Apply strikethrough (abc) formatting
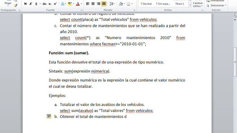Viewport: 237px width, 133px height. point(44,4)
